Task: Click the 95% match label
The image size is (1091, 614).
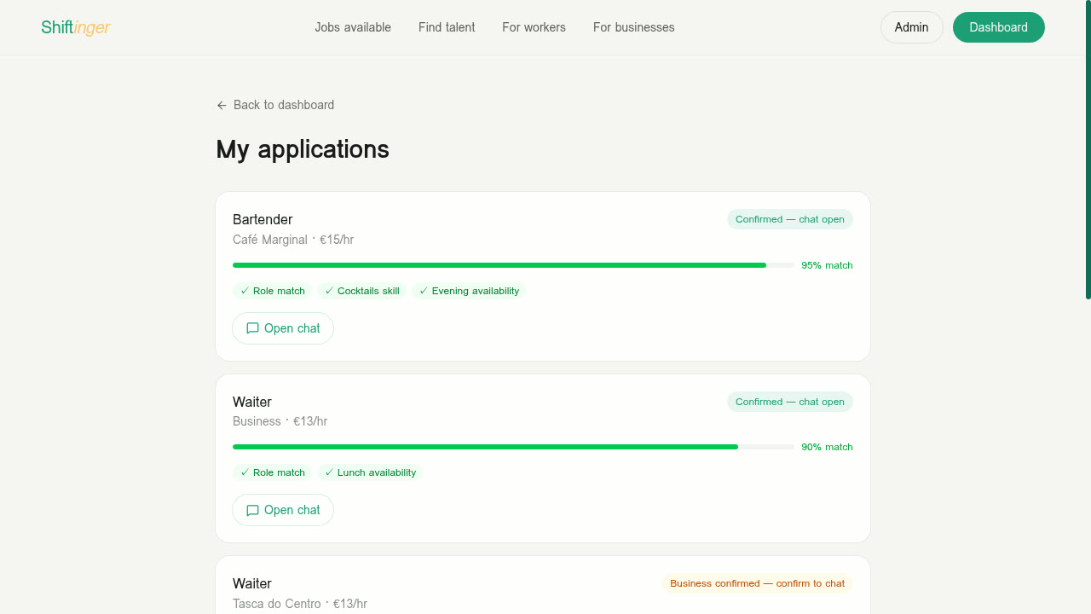Action: coord(827,265)
